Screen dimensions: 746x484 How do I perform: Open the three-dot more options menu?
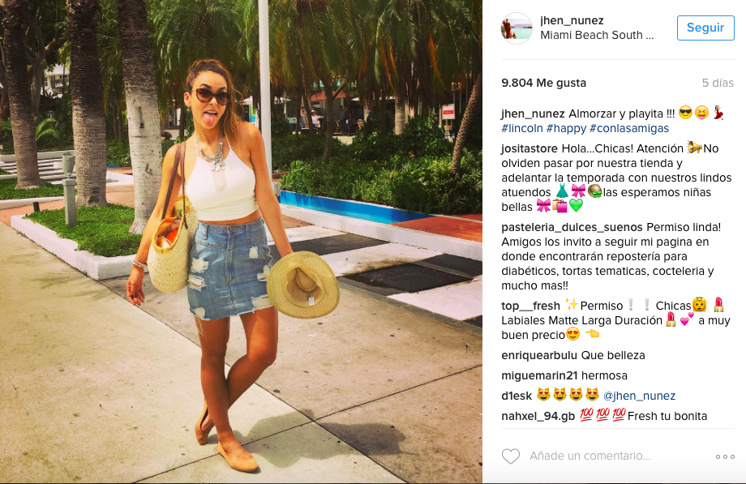point(725,456)
